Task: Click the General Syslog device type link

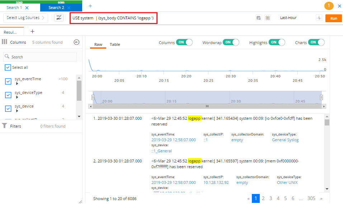Action: click(285, 140)
